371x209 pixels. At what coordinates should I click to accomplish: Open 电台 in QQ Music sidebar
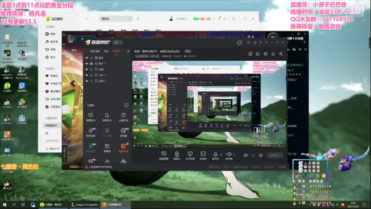point(51,57)
